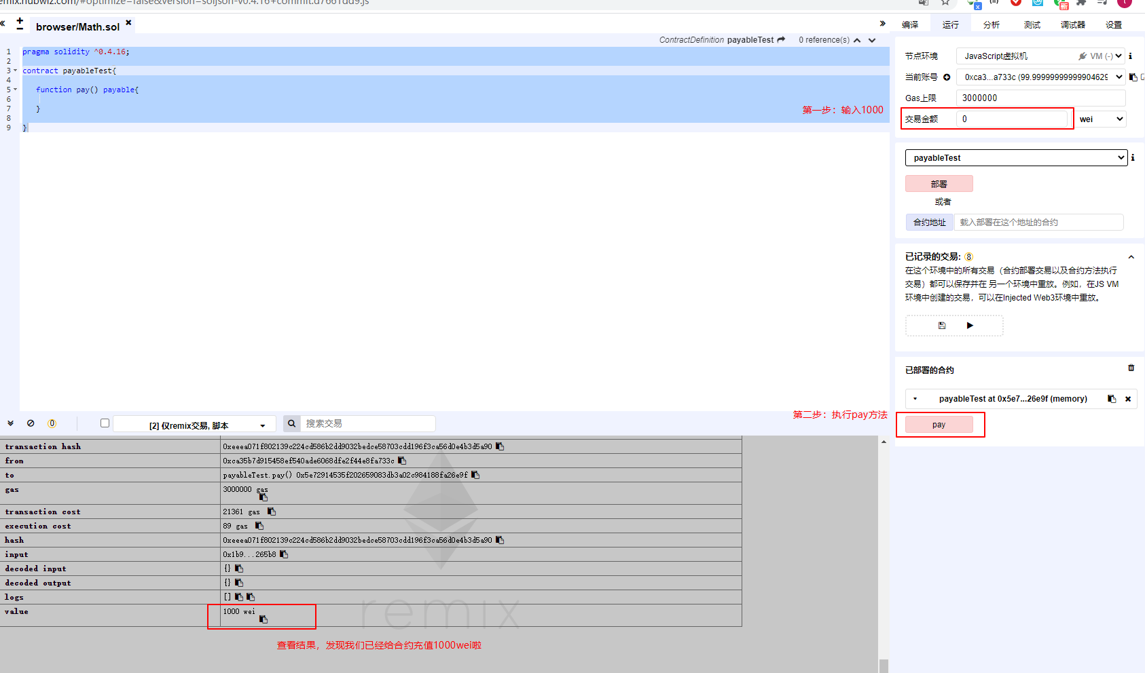This screenshot has height=673, width=1145.
Task: Open the current account dropdown
Action: 1040,77
